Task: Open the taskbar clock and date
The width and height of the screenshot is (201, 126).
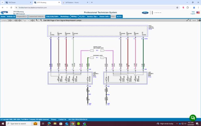Action: click(191, 123)
